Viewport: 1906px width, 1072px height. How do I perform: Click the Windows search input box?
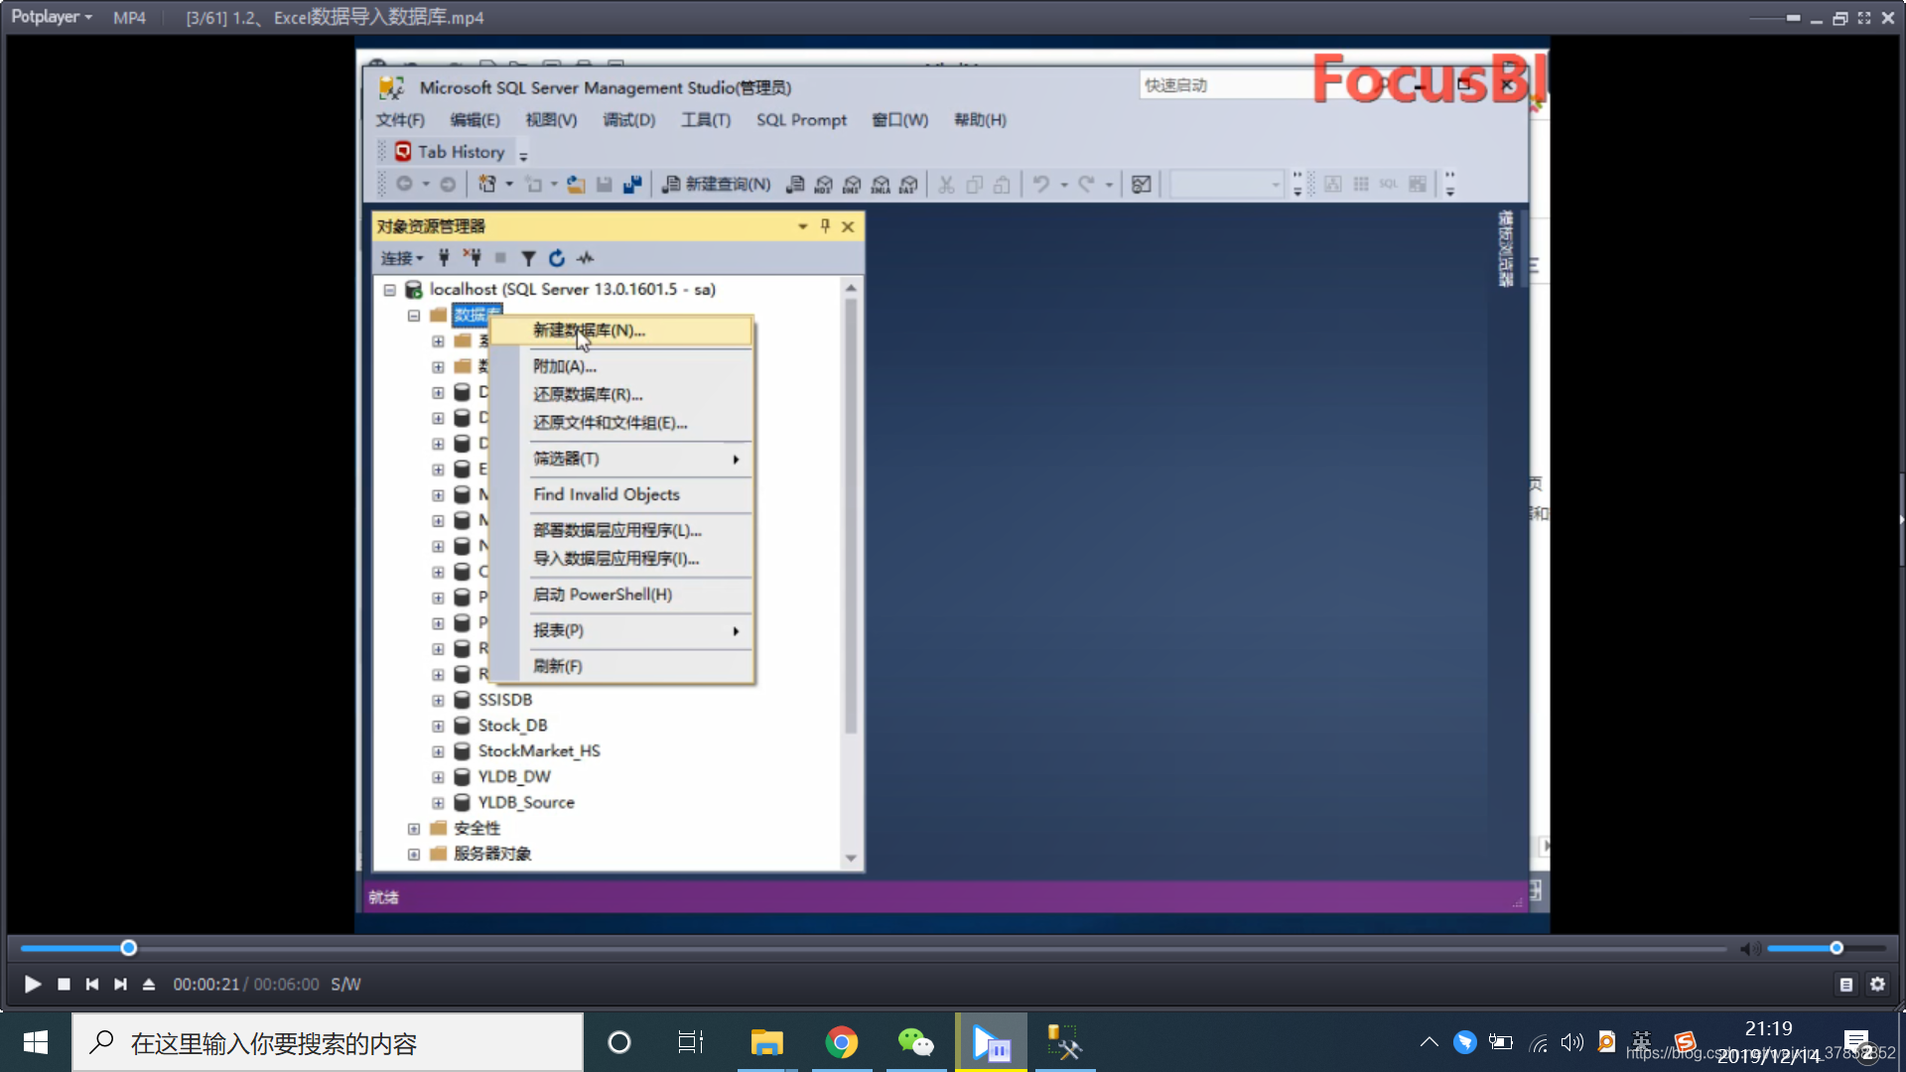[x=328, y=1043]
